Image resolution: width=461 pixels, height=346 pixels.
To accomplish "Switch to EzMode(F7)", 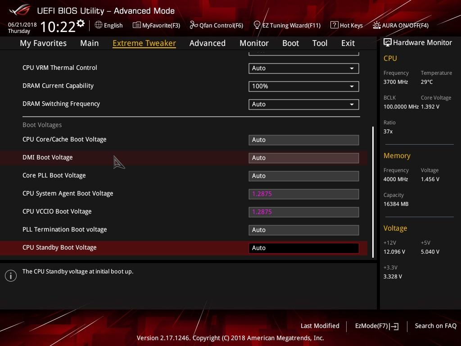I will point(371,326).
